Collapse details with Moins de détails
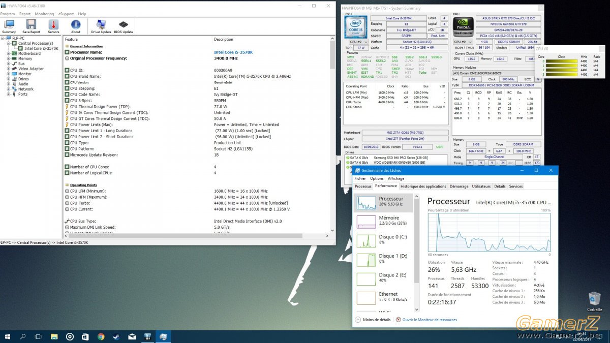610x343 pixels. coord(373,320)
